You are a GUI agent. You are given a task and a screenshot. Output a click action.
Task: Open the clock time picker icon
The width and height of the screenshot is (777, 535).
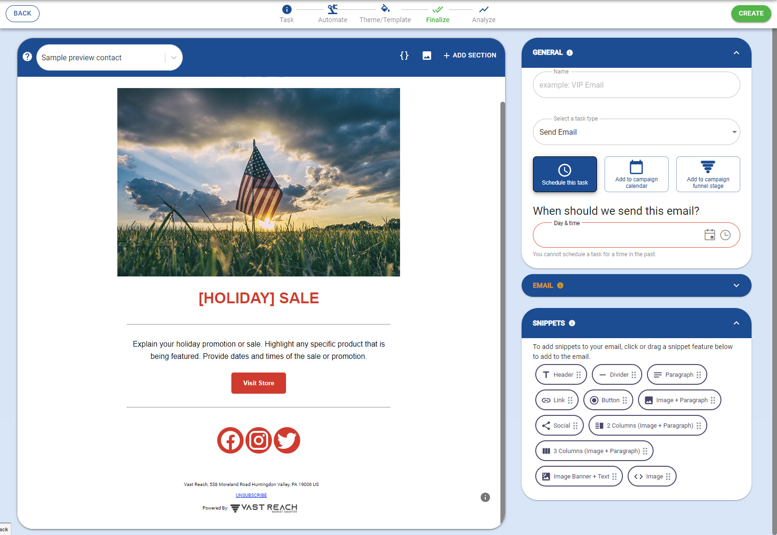click(726, 235)
